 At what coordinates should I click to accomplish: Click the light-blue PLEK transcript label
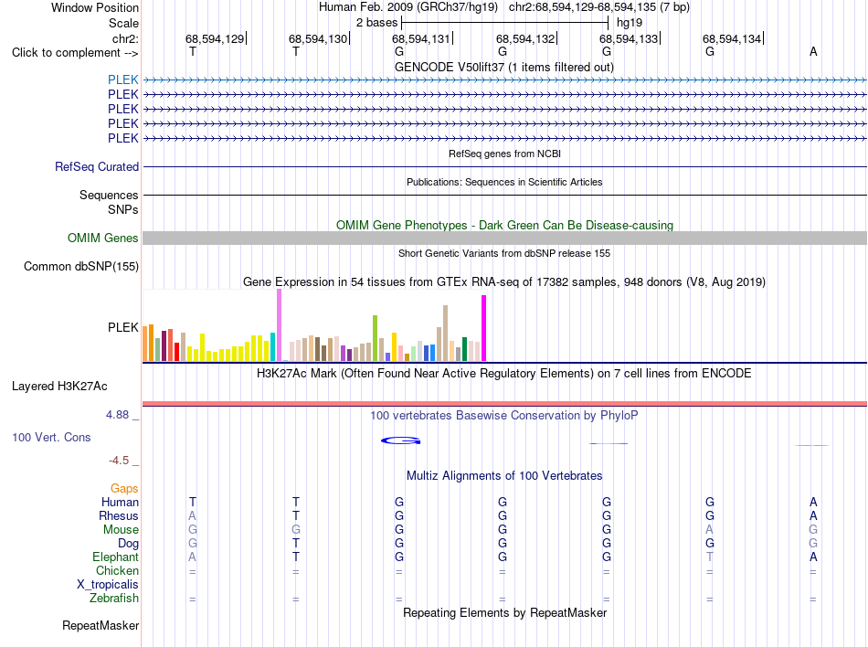pos(123,80)
